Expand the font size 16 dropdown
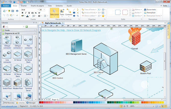 [x=42, y=10]
